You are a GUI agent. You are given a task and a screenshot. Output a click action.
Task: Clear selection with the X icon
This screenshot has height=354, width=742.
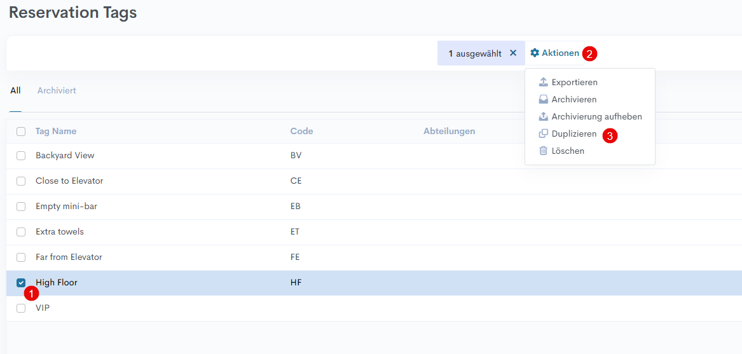(513, 53)
